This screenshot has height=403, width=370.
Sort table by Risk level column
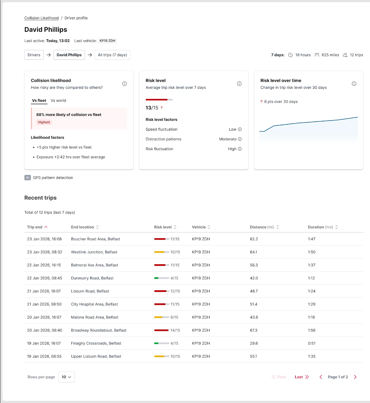165,227
